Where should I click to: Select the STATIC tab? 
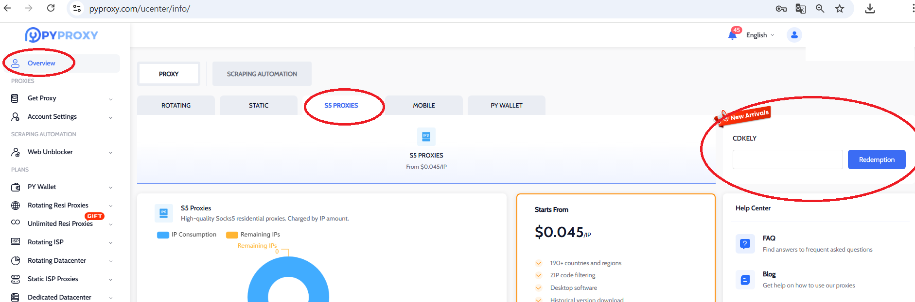click(259, 105)
